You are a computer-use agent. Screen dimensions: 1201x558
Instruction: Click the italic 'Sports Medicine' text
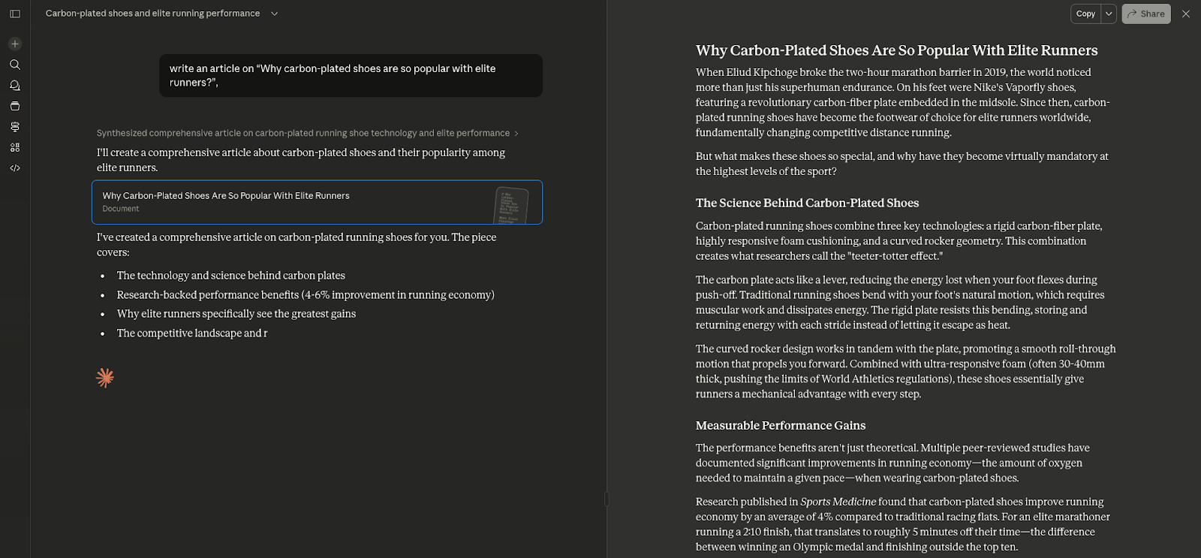point(838,502)
